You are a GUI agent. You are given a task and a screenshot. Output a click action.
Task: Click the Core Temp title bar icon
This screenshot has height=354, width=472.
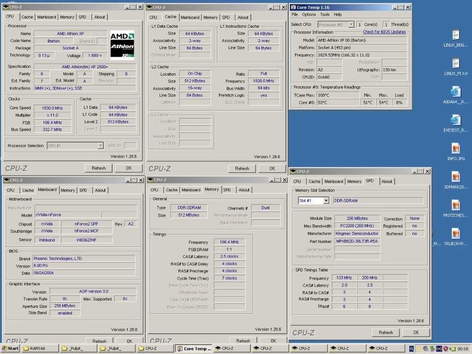click(x=293, y=7)
